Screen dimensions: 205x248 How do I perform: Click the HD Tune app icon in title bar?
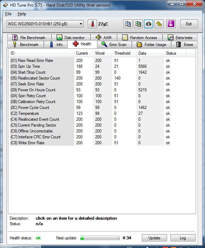click(x=6, y=5)
